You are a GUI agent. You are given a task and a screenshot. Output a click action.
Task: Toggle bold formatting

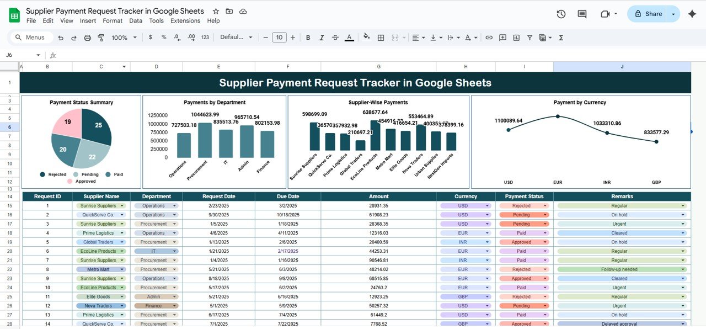click(308, 38)
